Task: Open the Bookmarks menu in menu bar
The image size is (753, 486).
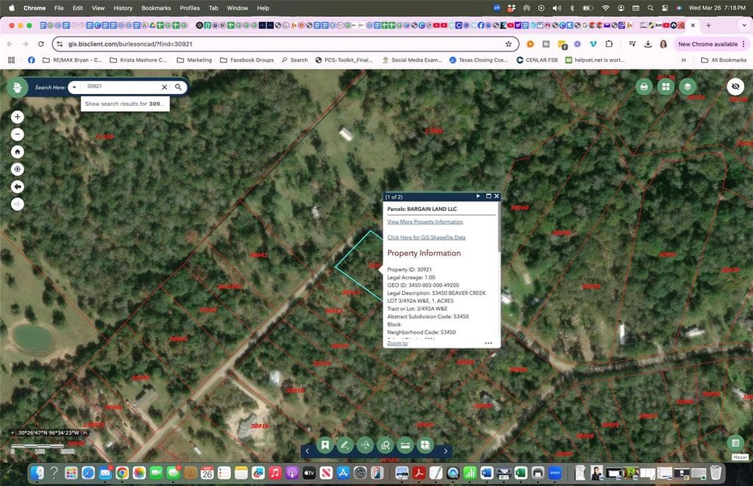Action: [156, 8]
